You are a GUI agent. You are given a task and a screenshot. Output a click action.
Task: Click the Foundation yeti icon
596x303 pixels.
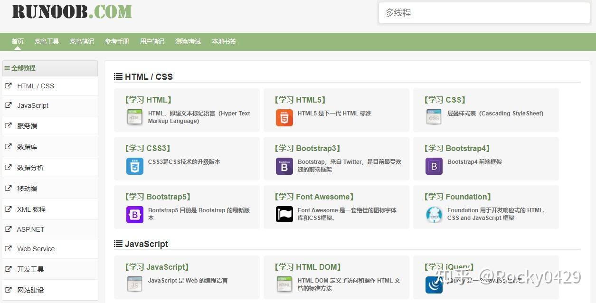[434, 215]
